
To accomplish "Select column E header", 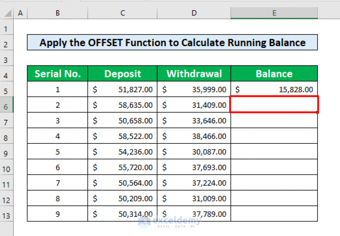I will pyautogui.click(x=274, y=13).
